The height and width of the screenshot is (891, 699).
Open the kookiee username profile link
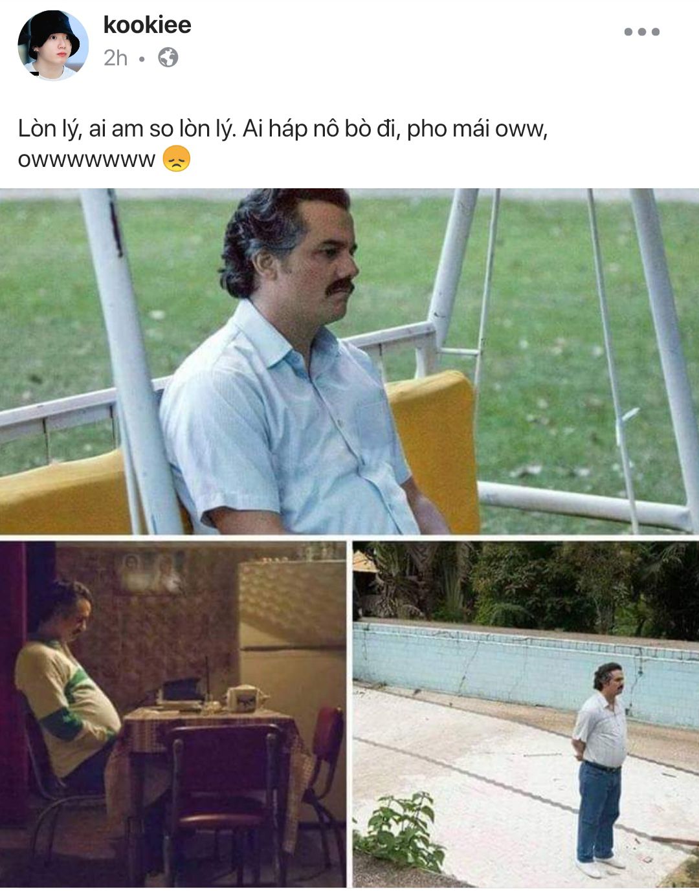(x=147, y=25)
